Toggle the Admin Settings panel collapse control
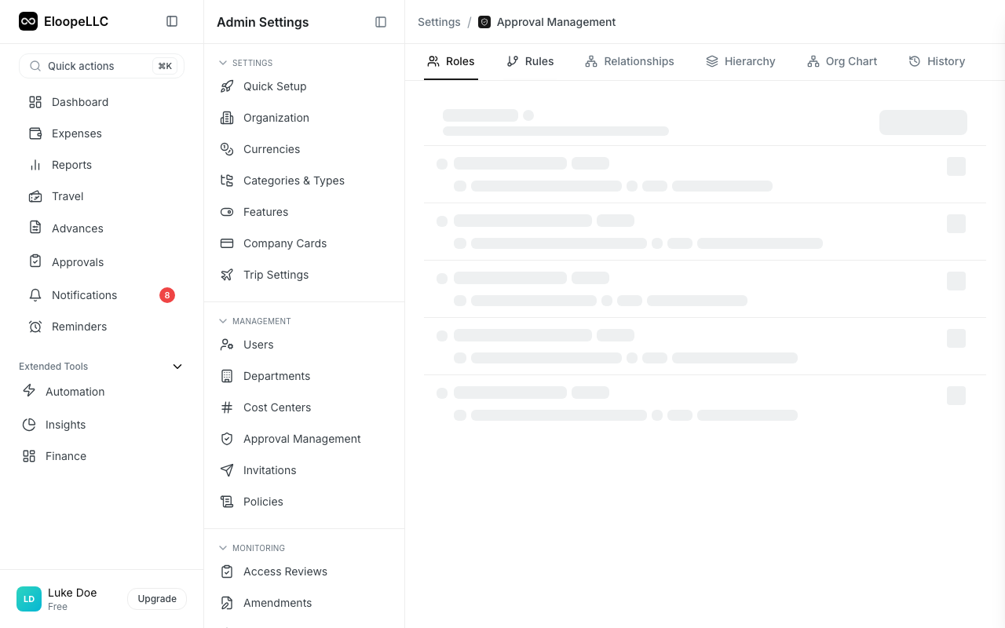Screen dimensions: 1005x628 tap(381, 22)
